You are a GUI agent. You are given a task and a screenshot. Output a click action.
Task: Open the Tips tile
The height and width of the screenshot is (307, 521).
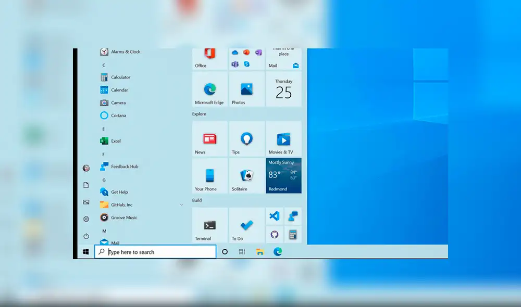click(246, 139)
